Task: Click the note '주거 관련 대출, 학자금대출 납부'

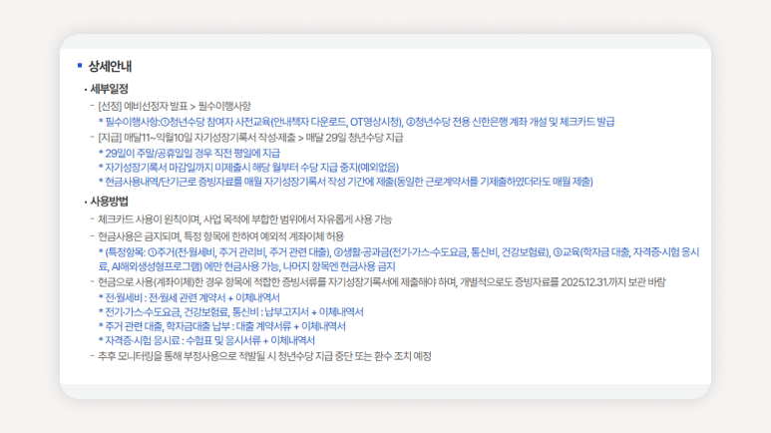Action: tap(221, 326)
